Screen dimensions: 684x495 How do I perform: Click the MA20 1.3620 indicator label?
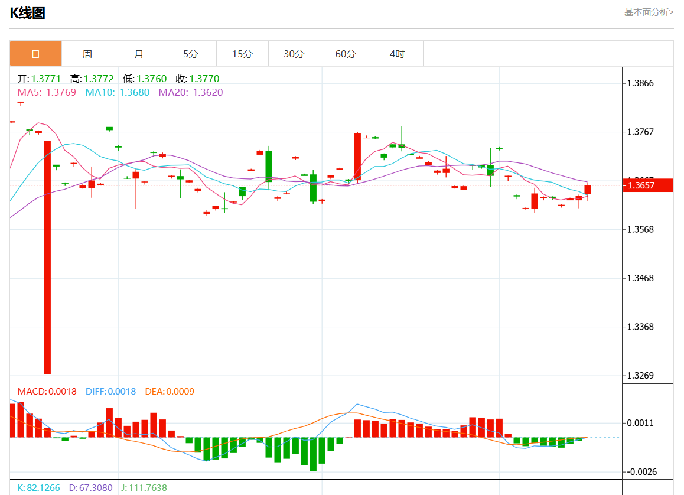pyautogui.click(x=190, y=92)
